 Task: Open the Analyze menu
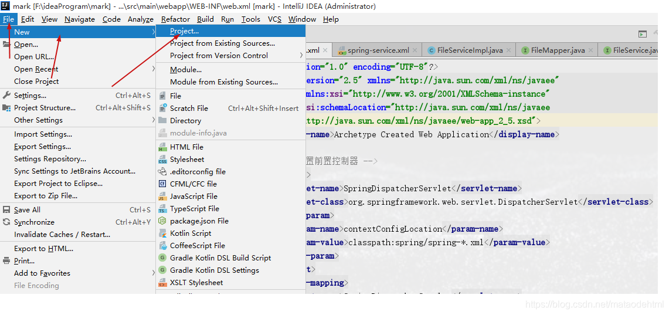pos(140,19)
